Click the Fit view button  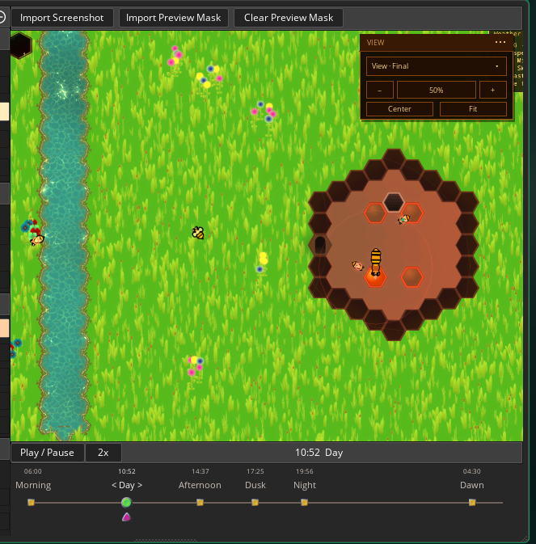[x=473, y=109]
